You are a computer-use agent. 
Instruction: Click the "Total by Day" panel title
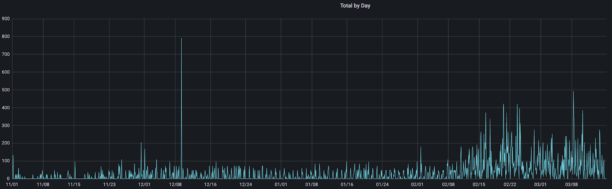(355, 6)
